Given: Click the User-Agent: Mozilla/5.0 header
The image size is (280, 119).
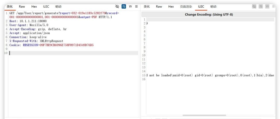Looking at the screenshot, I should coord(29,25).
